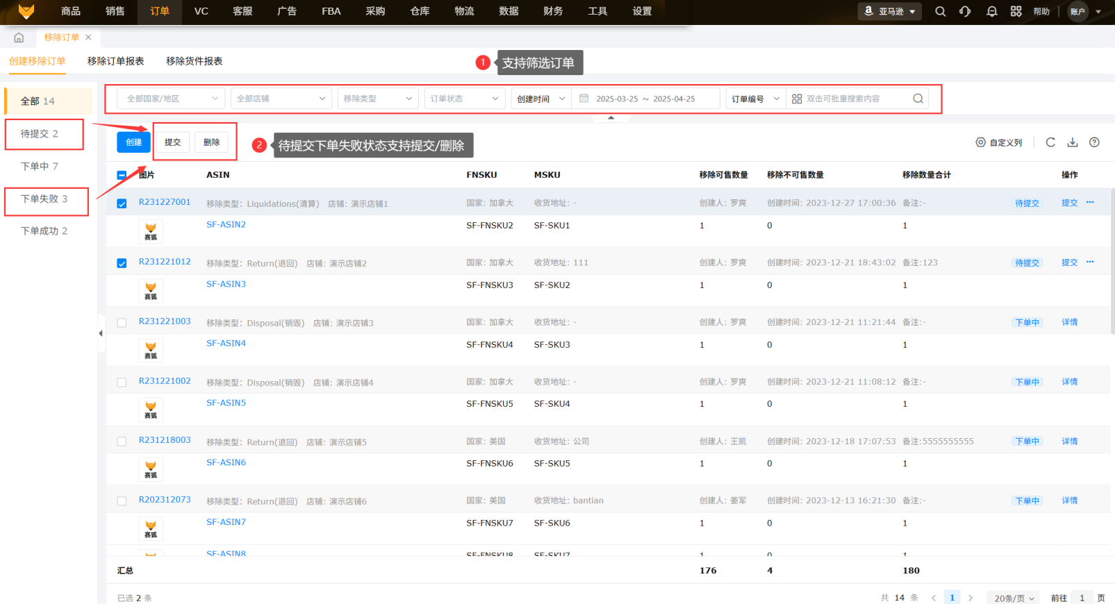The height and width of the screenshot is (604, 1115).
Task: Click the refresh icon above the table
Action: [x=1050, y=142]
